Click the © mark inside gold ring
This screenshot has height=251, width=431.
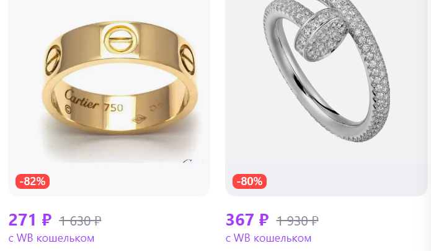pyautogui.click(x=68, y=109)
